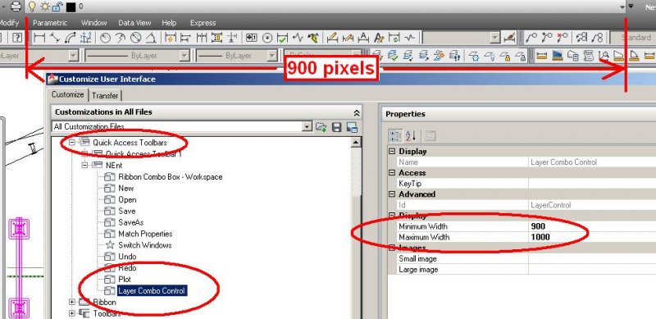Click the Alphabetical sort properties icon
This screenshot has width=656, height=319.
click(411, 135)
